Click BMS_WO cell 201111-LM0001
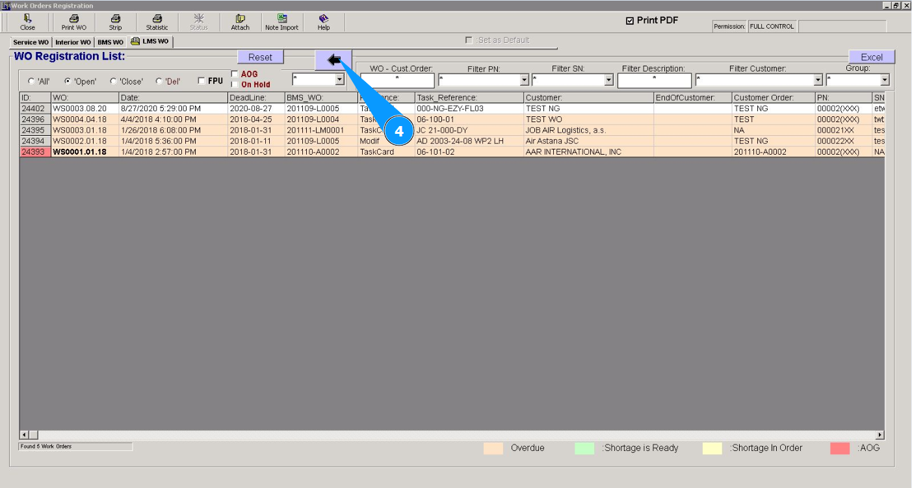 point(315,130)
